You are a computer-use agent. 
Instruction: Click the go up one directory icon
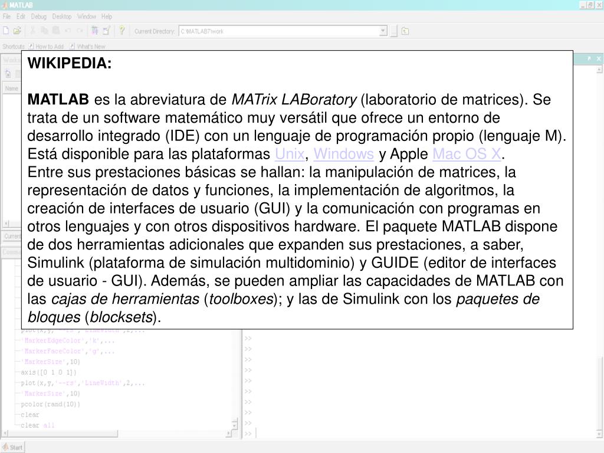(x=405, y=31)
